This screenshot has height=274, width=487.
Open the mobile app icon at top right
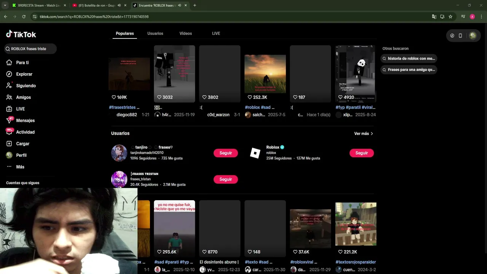coord(460,35)
